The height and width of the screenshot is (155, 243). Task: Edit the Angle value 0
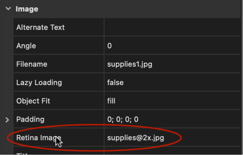[172, 45]
